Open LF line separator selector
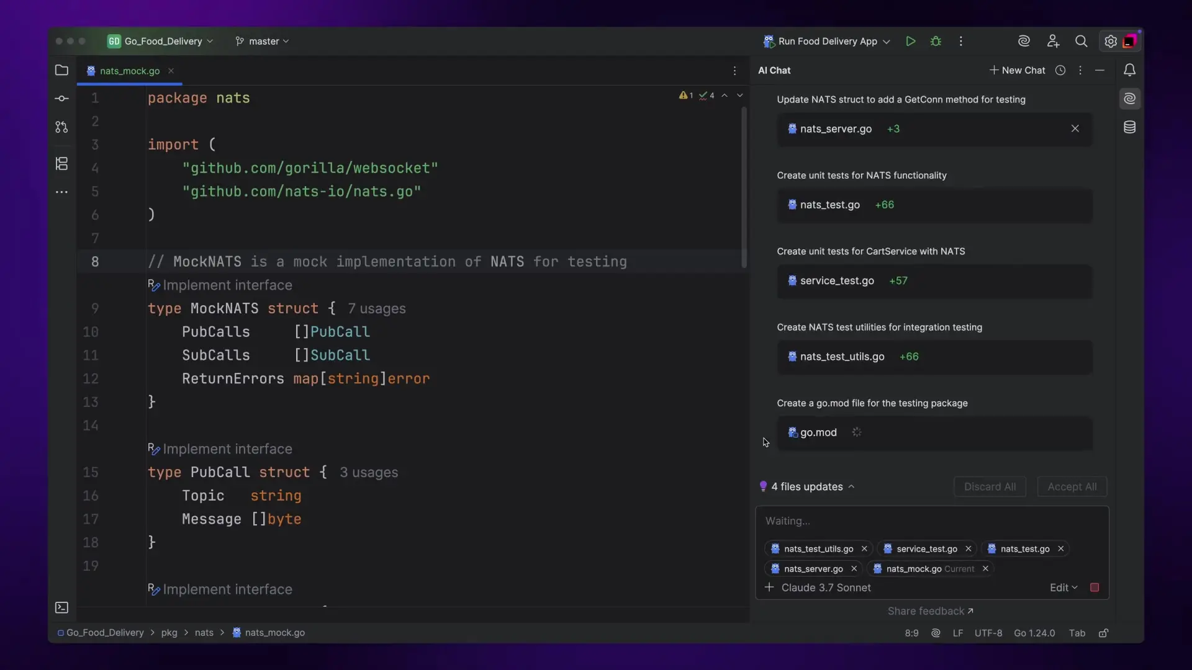Screen dimensions: 1192x670 (957, 633)
